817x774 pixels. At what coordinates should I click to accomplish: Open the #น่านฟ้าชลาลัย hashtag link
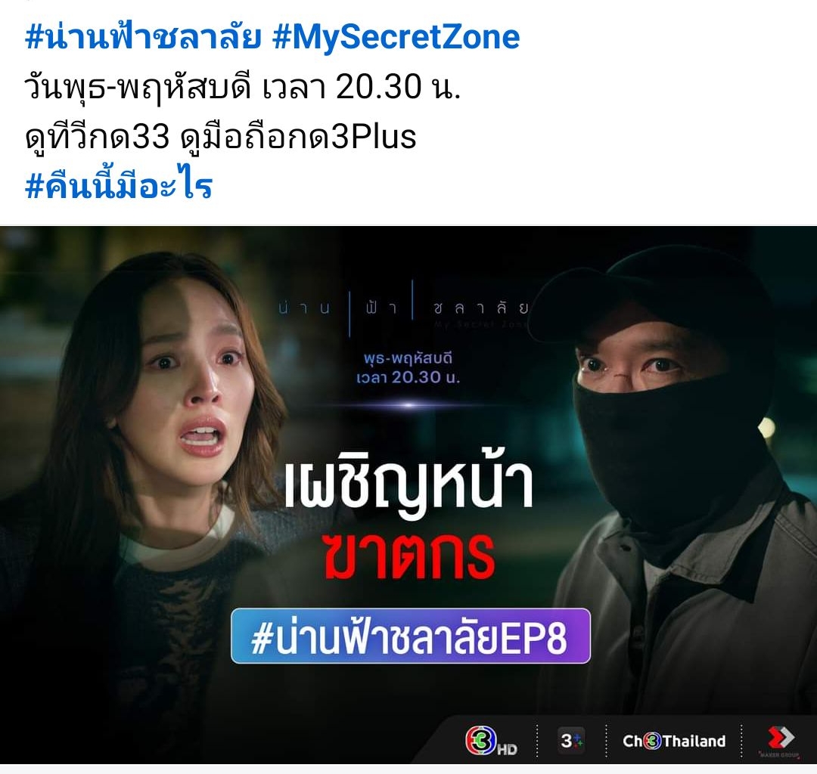pos(143,38)
